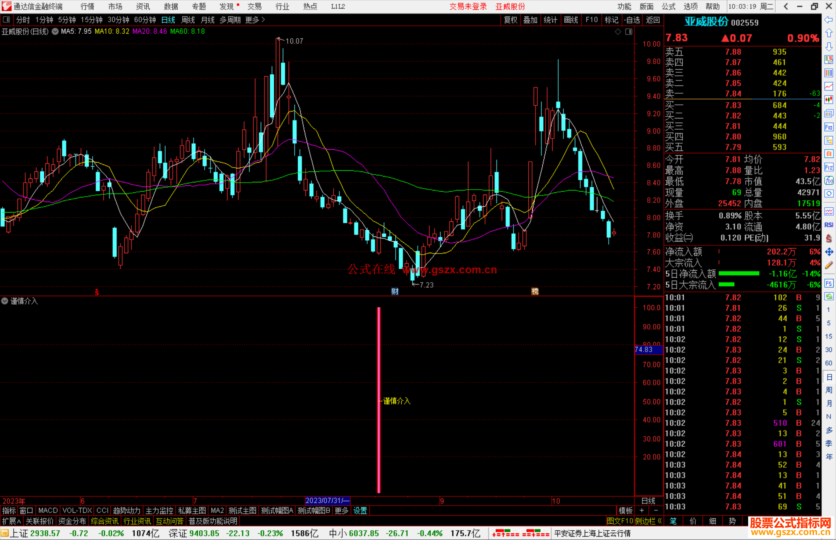Click the blue move-arrows sidebar icon
Image resolution: width=836 pixels, height=540 pixels.
point(829,252)
